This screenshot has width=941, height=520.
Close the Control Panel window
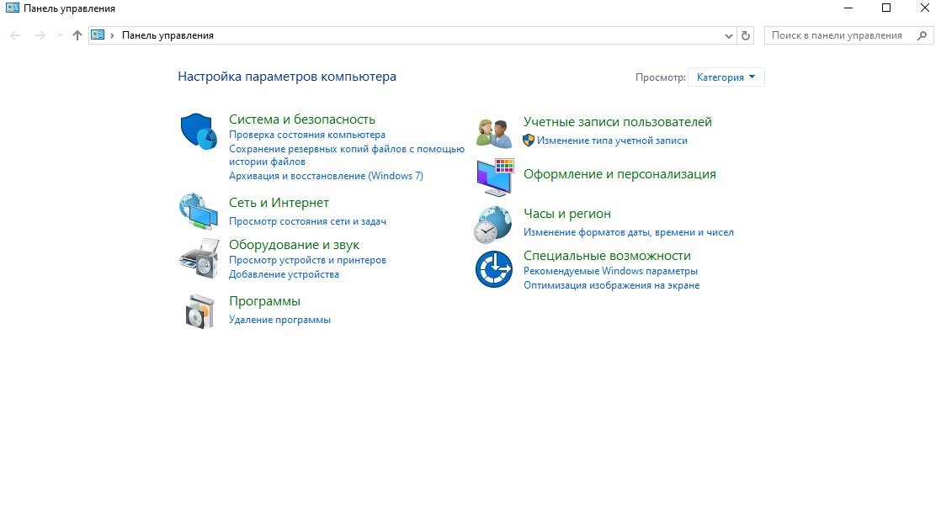point(925,8)
